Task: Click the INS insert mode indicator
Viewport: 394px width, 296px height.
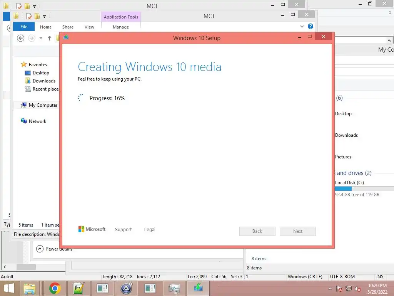Action: tap(380, 277)
